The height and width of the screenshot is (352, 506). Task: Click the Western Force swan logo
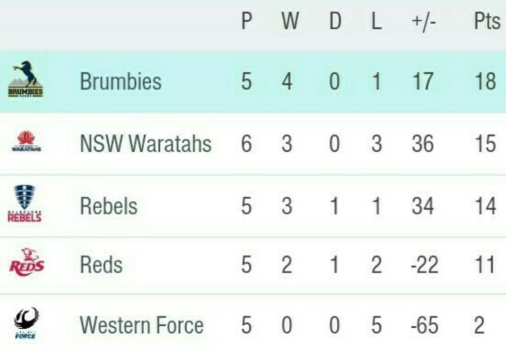(26, 323)
